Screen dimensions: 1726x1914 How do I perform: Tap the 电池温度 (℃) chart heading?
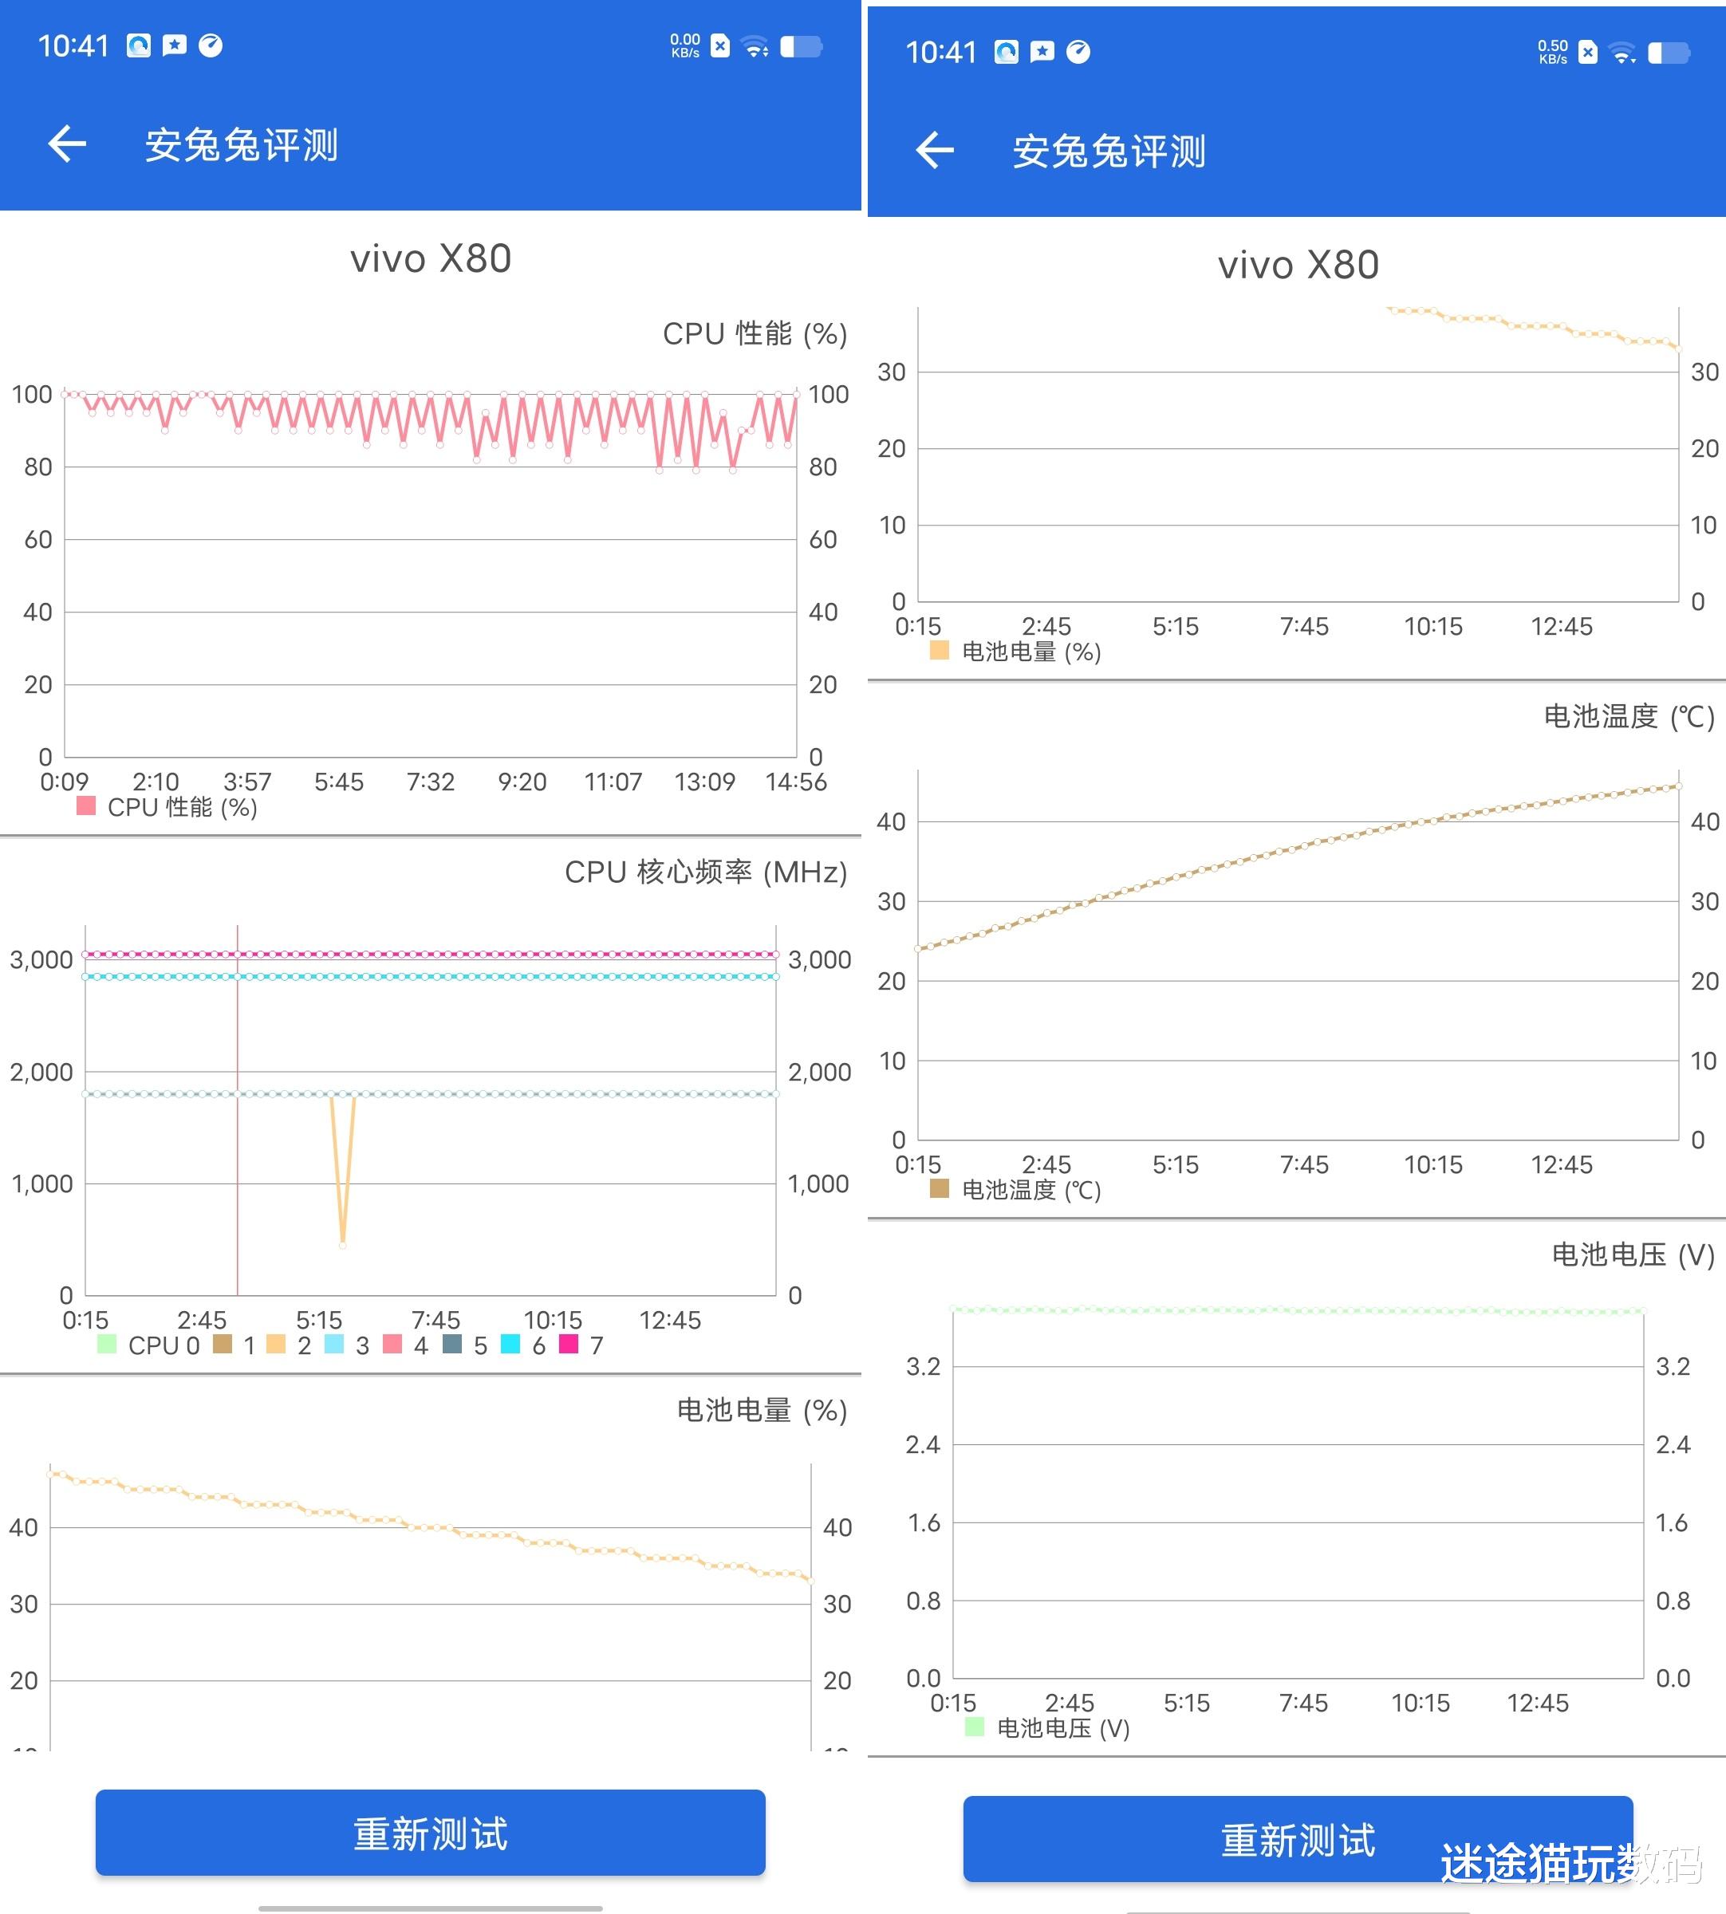click(1629, 717)
